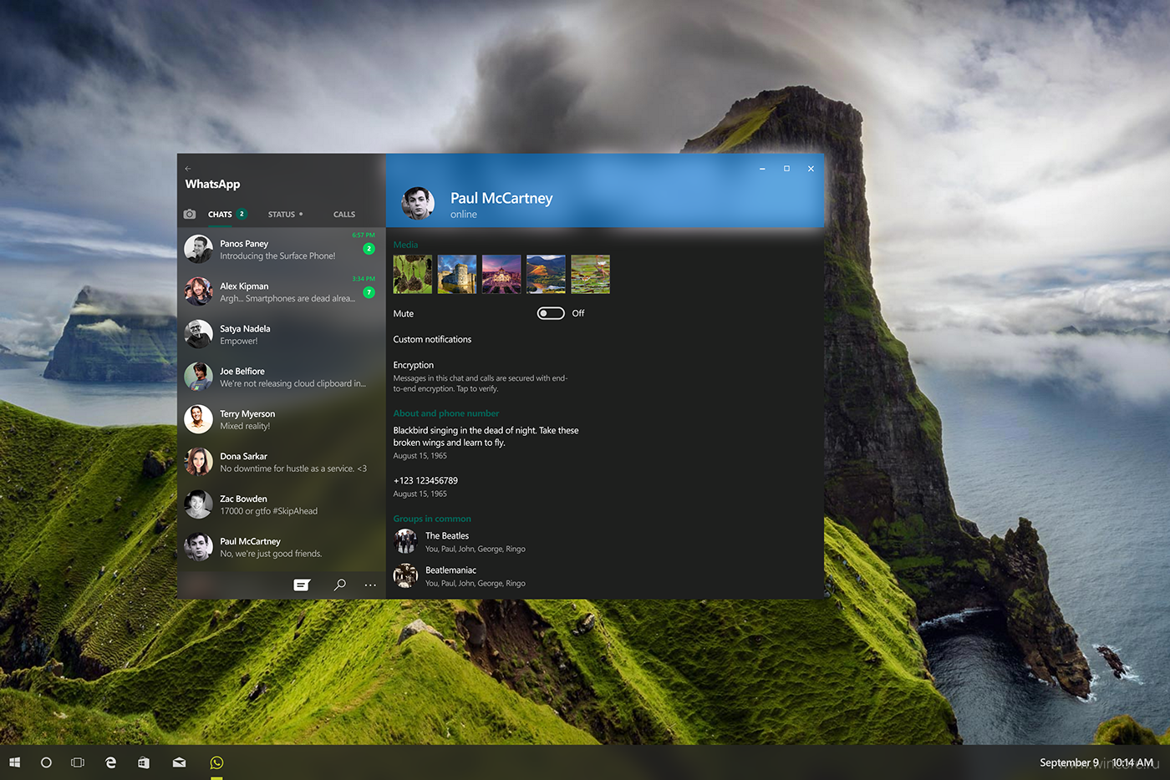Screen dimensions: 1170x780
Task: Click Paul McCartney's avatar in chat list
Action: (198, 547)
